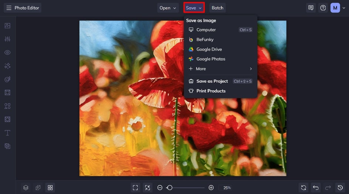Save image to Google Photos
This screenshot has height=194, width=349.
pyautogui.click(x=220, y=59)
